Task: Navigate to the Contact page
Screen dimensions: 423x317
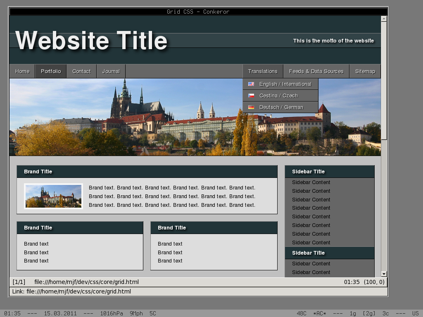Action: (81, 71)
